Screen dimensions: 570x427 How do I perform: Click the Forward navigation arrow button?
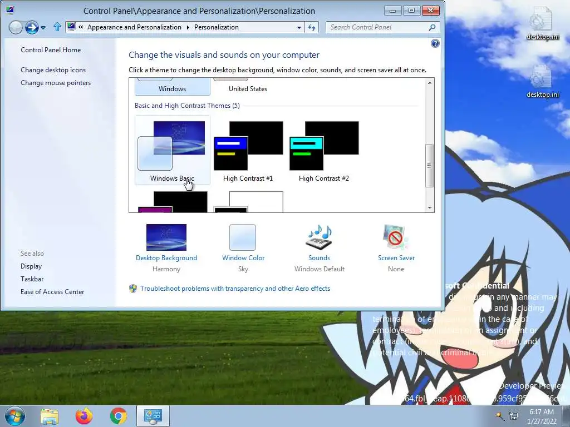point(32,27)
